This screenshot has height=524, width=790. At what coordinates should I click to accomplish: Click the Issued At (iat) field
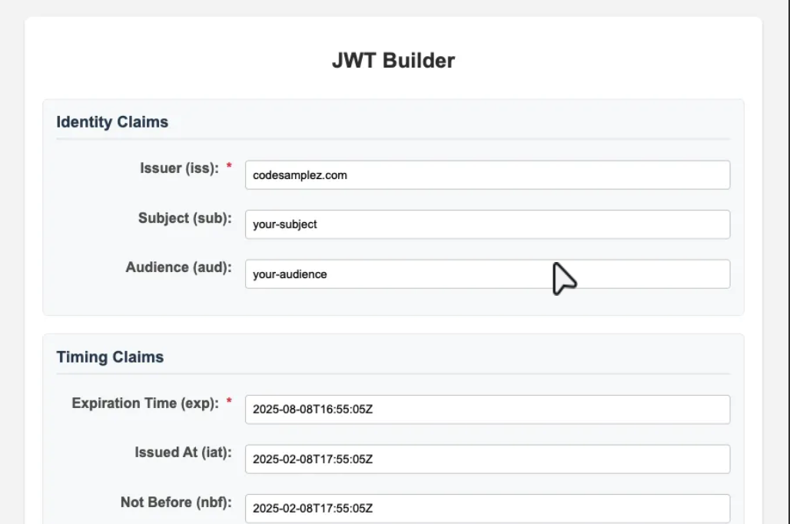487,459
